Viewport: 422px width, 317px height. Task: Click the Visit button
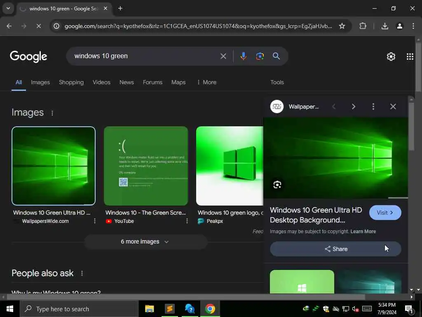(x=385, y=213)
